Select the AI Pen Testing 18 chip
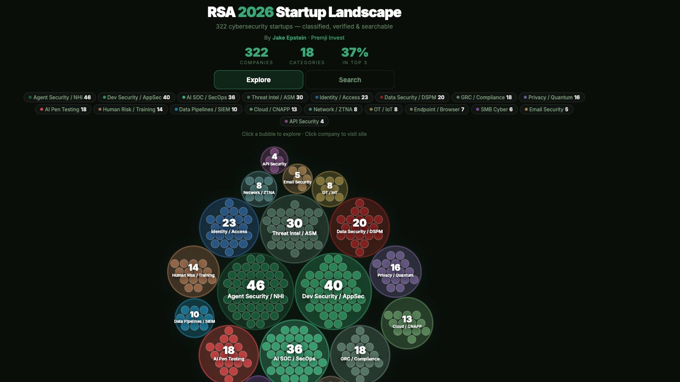Viewport: 680px width, 382px height. [63, 109]
